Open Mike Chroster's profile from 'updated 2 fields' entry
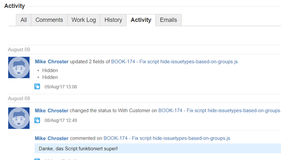The image size is (281, 160). click(x=52, y=61)
